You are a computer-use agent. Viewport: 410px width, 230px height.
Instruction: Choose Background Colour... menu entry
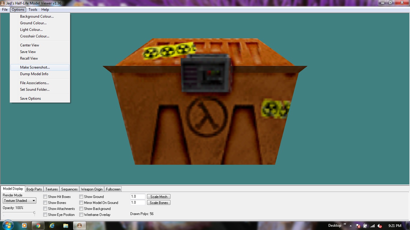40,16
